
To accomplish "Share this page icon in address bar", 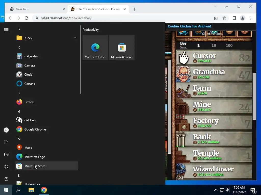I will pyautogui.click(x=216, y=18).
